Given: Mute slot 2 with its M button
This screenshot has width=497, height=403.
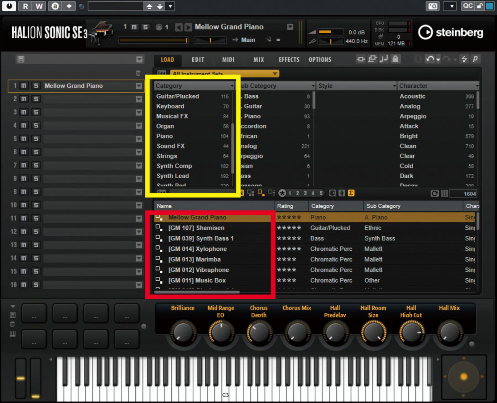Looking at the screenshot, I should 24,99.
